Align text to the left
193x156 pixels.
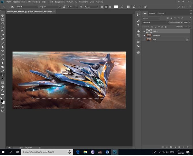102,7
